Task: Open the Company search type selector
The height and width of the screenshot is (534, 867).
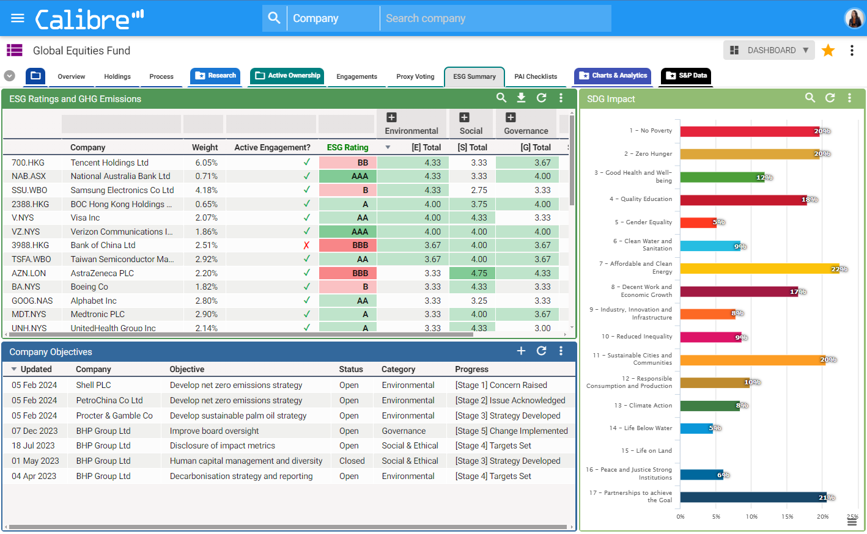Action: 333,18
